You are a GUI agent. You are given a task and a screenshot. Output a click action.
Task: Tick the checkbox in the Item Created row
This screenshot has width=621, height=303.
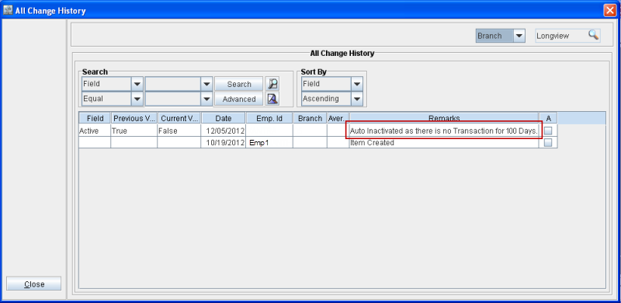click(548, 143)
